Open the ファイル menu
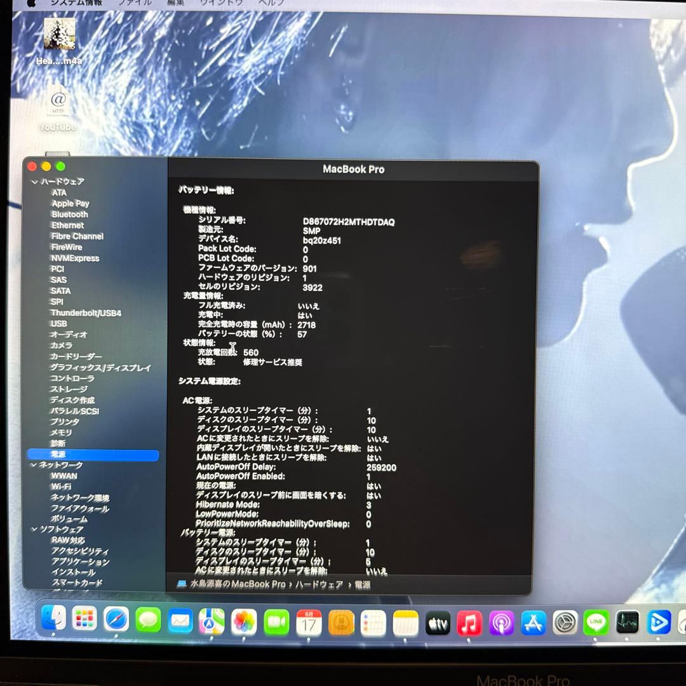The width and height of the screenshot is (686, 686). [135, 4]
